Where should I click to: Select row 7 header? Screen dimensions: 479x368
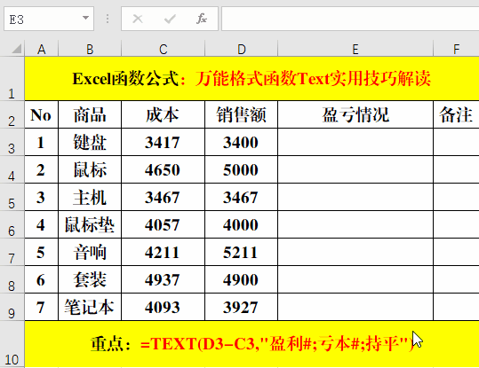[x=12, y=252]
